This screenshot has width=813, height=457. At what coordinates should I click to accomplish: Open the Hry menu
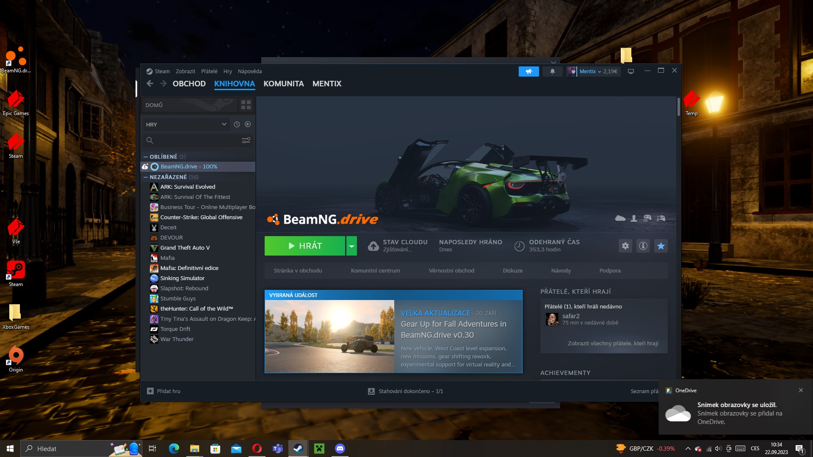pyautogui.click(x=228, y=72)
